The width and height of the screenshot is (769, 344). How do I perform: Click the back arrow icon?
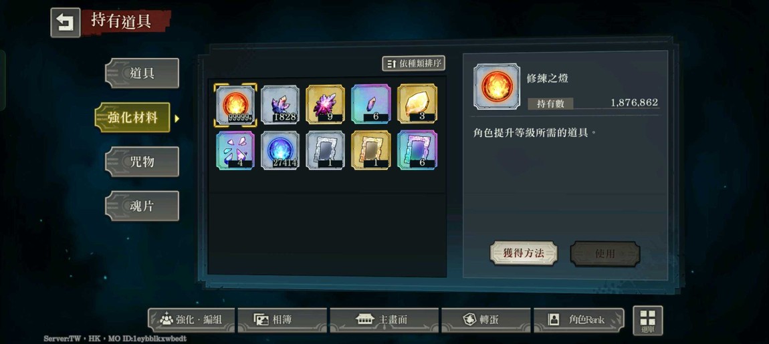[x=66, y=23]
